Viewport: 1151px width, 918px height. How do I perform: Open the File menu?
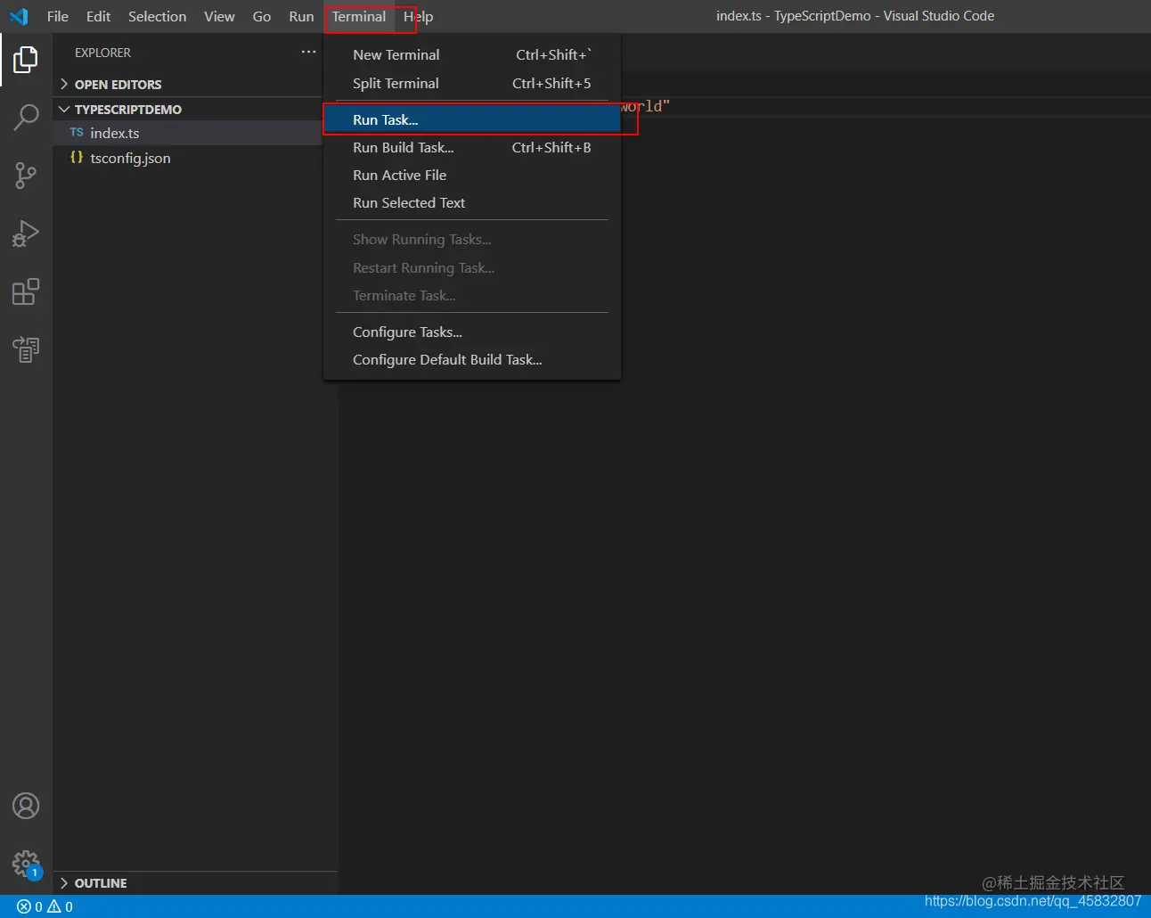(x=58, y=16)
